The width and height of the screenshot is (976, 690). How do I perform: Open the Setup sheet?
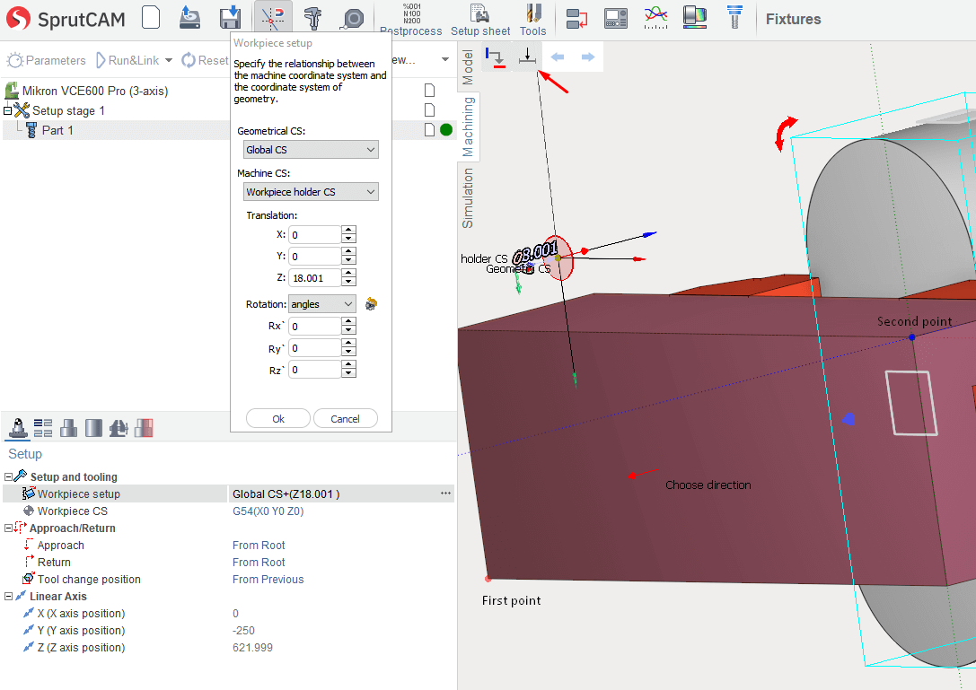(x=480, y=20)
